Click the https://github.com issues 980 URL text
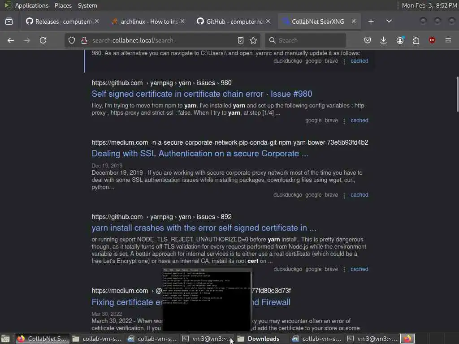Viewport: 459px width, 344px height. [x=161, y=83]
